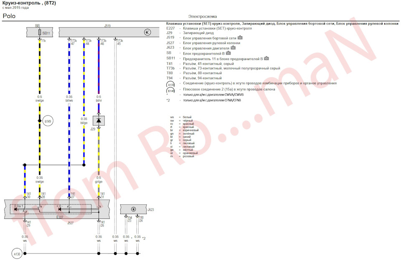Click the 0.5 bl/vi wire label
The image size is (401, 261).
(x=99, y=98)
